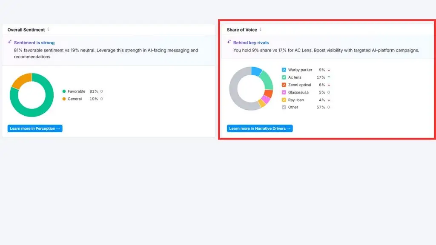The width and height of the screenshot is (436, 245).
Task: Click the 17% Ac lens value
Action: coord(321,77)
